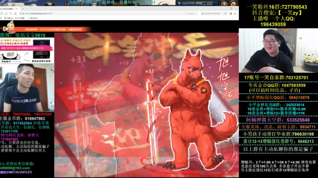Click the orange announcement banner
Viewport: 318px width, 178px height.
(x=53, y=29)
